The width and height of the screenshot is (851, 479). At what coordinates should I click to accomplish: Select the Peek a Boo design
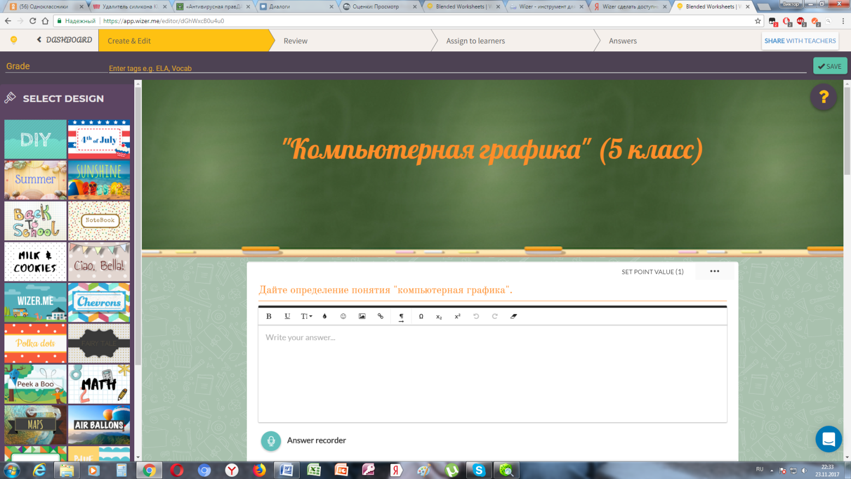tap(35, 384)
